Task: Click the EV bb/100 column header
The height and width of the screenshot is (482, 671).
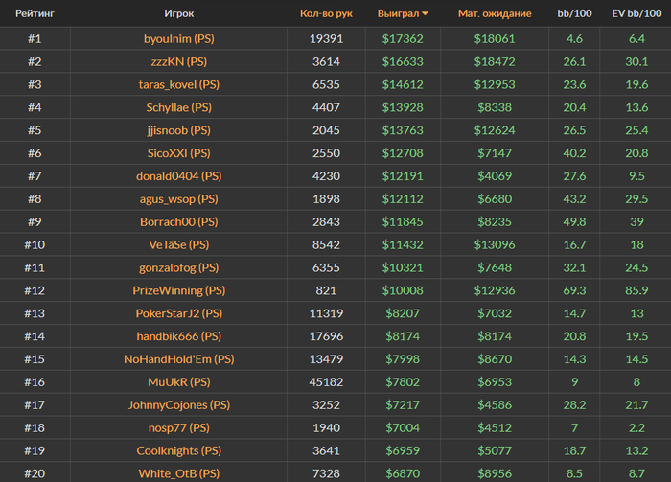Action: click(636, 13)
